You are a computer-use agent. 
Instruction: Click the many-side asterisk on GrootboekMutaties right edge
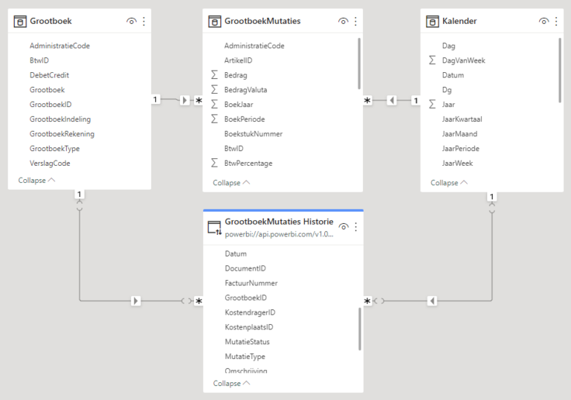pyautogui.click(x=367, y=100)
